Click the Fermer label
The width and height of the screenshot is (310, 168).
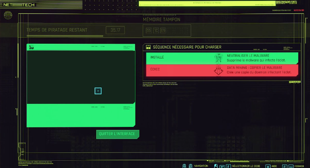(x=299, y=166)
